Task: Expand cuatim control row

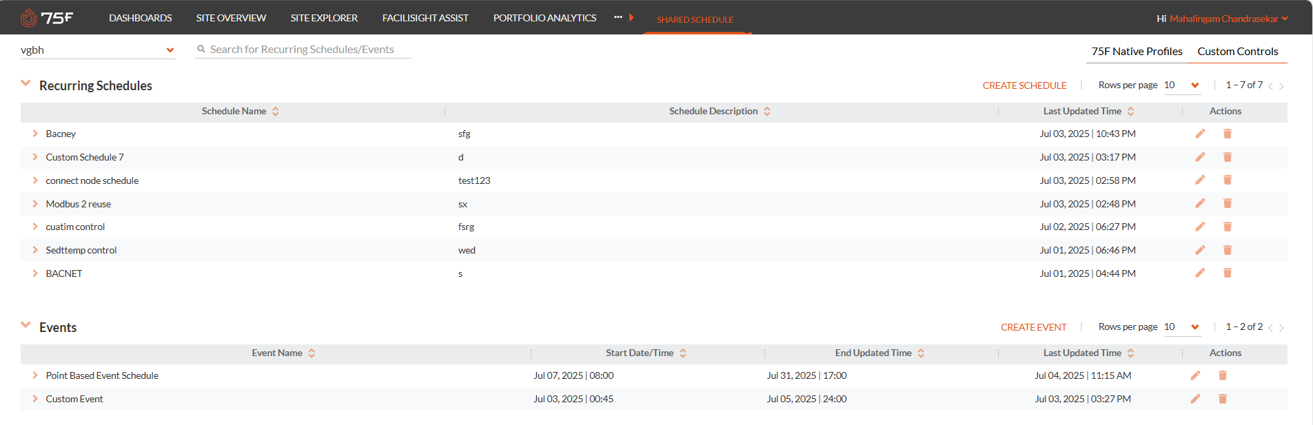Action: tap(35, 227)
